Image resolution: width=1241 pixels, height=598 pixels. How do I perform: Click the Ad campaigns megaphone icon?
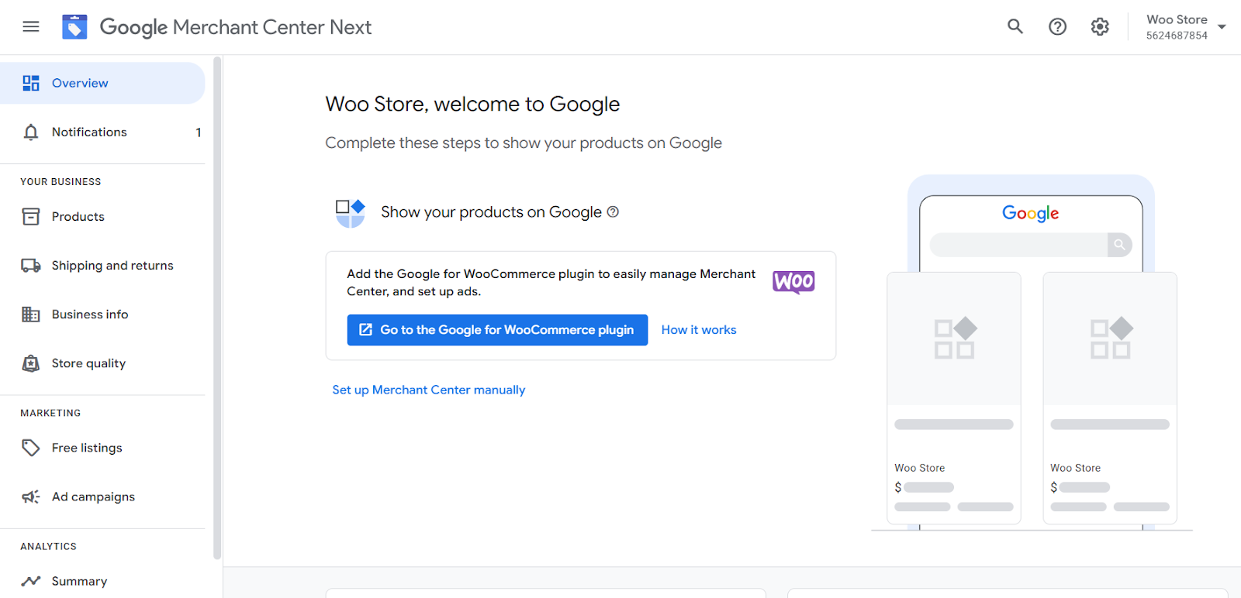pyautogui.click(x=31, y=497)
